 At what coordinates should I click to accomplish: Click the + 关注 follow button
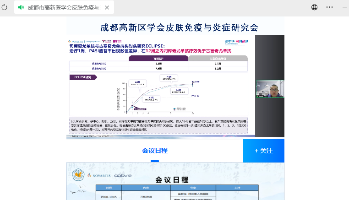click(x=264, y=151)
